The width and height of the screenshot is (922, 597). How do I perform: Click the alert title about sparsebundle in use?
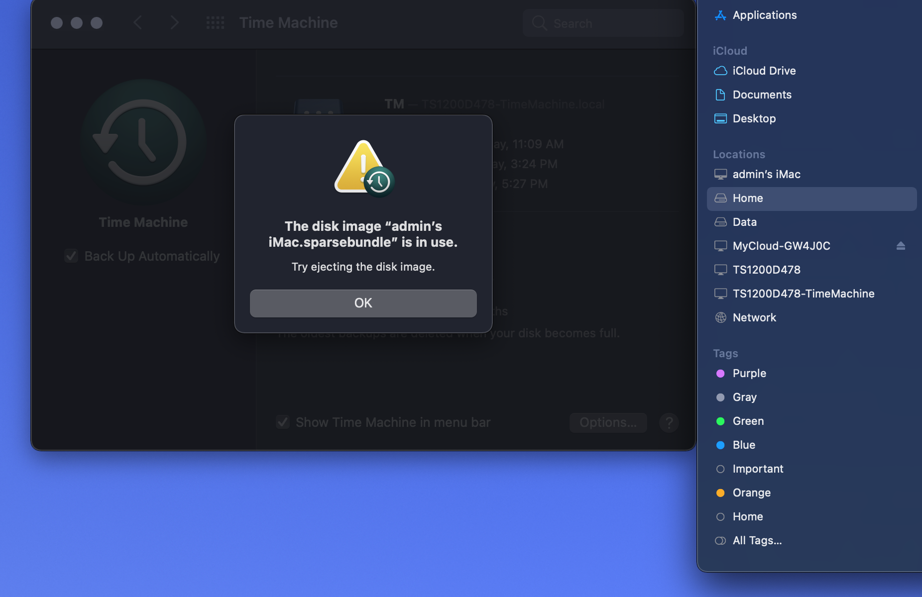(x=363, y=234)
